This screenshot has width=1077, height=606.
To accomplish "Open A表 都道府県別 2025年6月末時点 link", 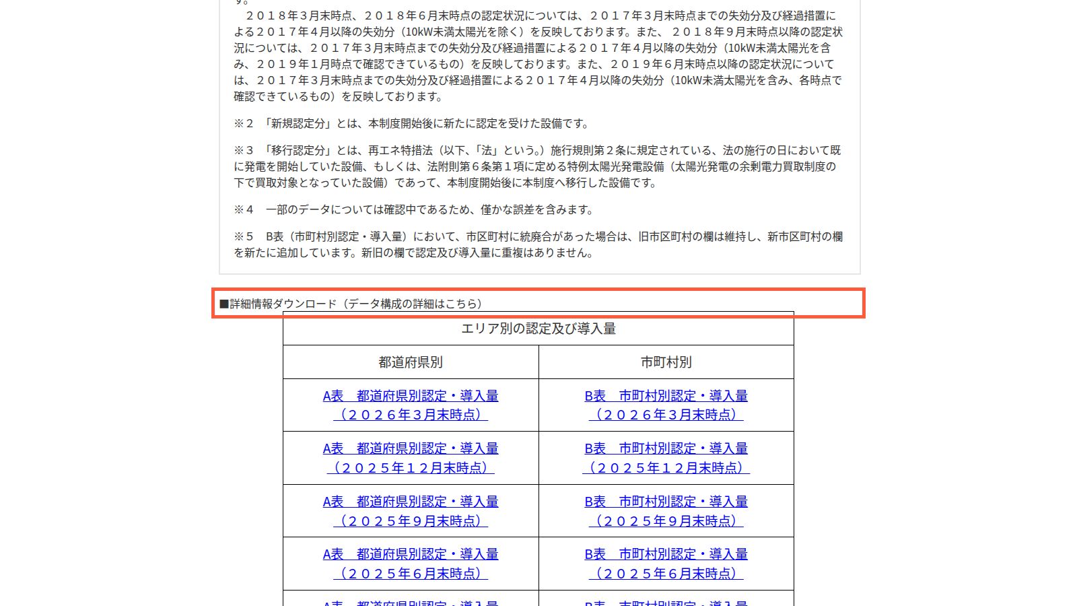I will coord(411,564).
